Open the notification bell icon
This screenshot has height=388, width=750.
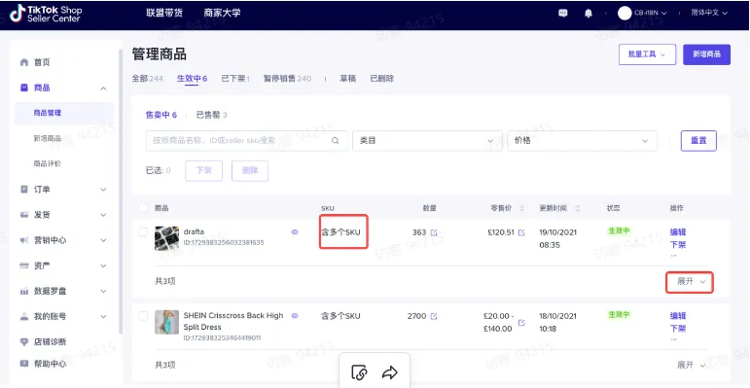(589, 14)
